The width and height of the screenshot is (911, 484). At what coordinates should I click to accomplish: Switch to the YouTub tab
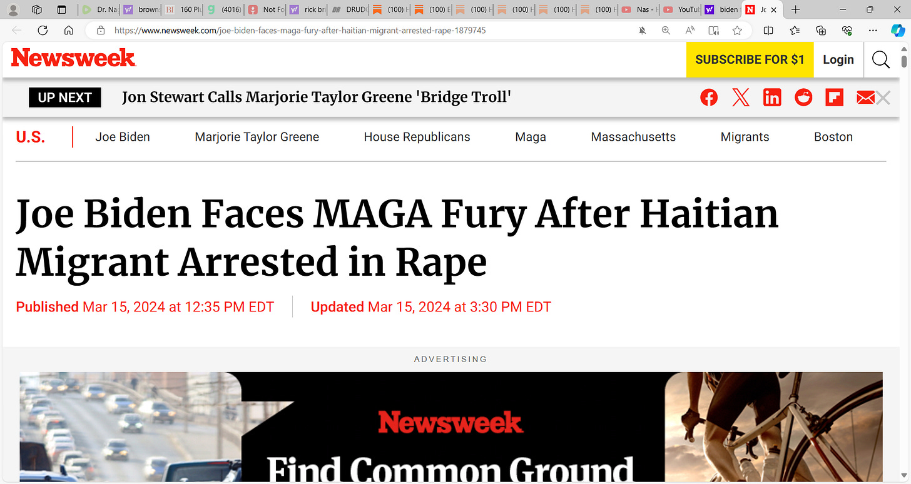coord(680,9)
